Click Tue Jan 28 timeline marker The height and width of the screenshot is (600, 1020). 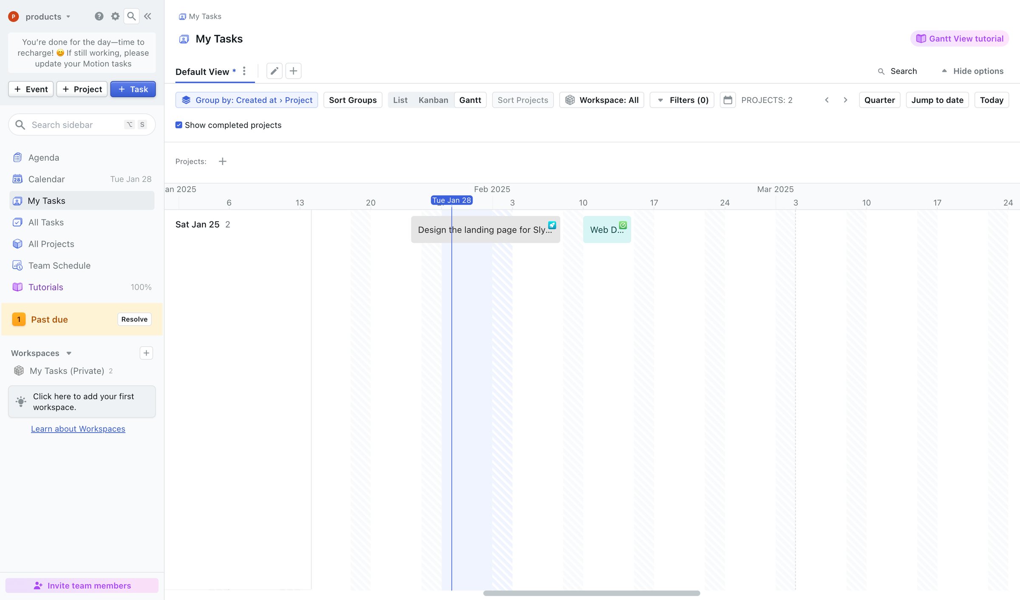(451, 200)
